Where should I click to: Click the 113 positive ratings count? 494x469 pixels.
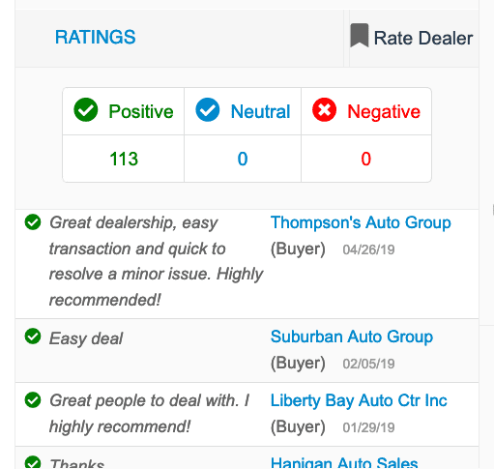pos(124,159)
